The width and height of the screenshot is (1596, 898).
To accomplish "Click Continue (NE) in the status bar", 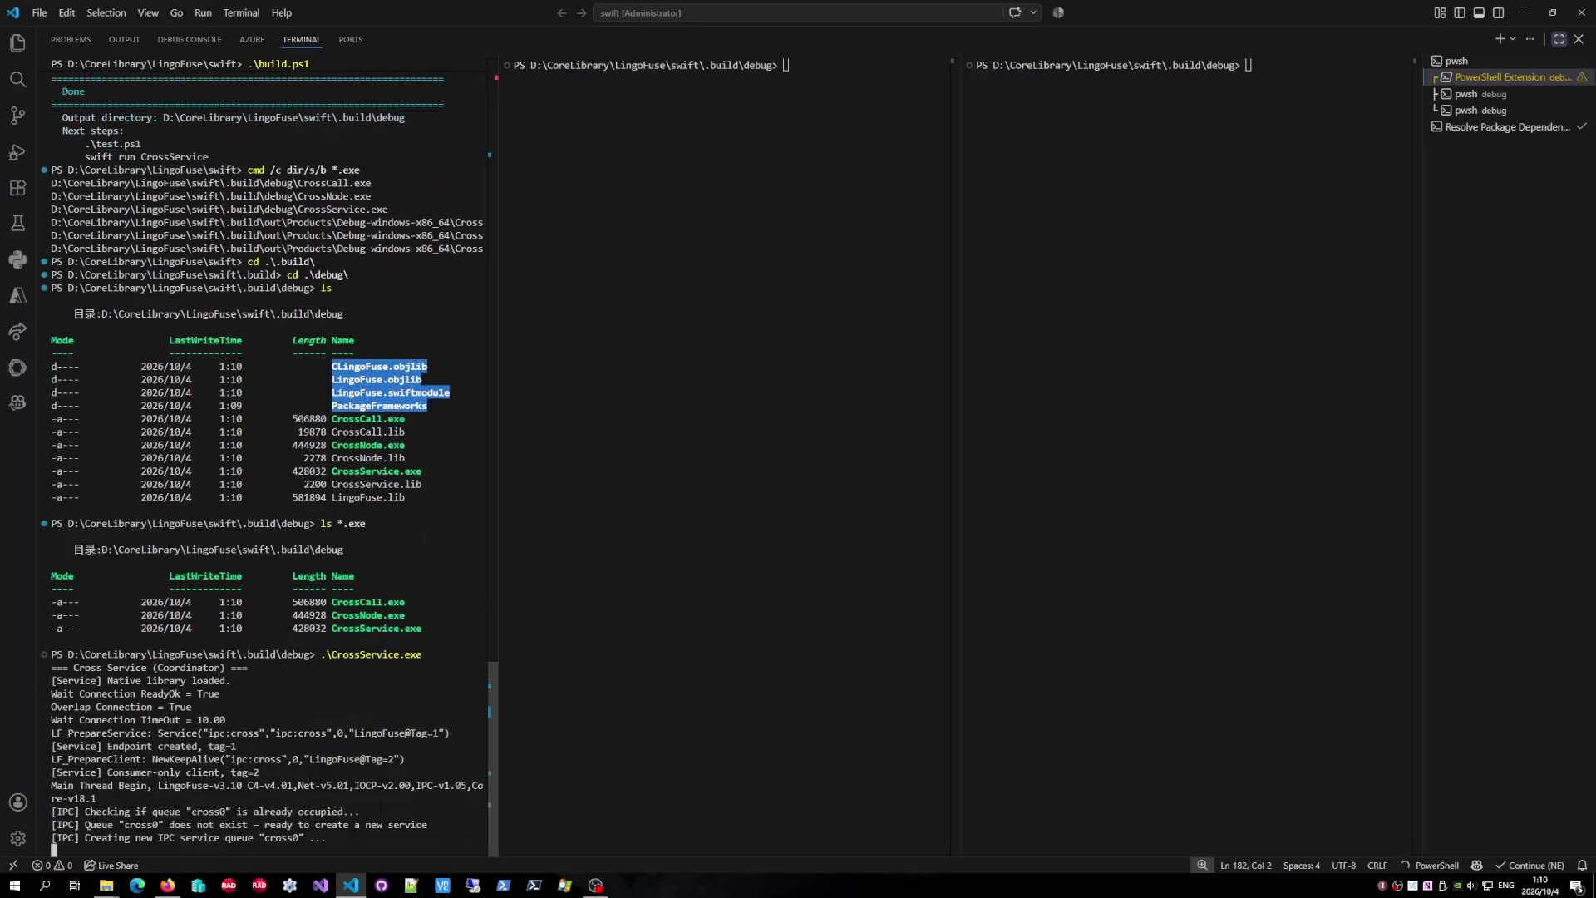I will tap(1529, 866).
